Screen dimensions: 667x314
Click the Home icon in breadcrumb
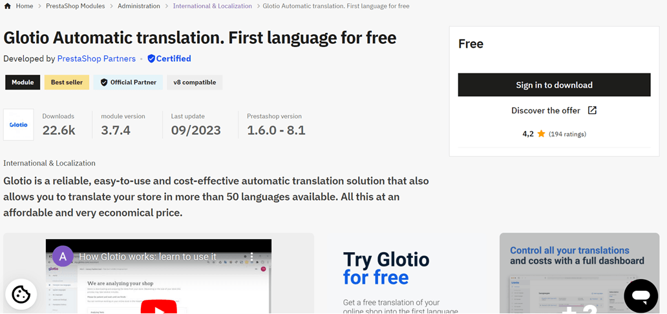click(7, 6)
